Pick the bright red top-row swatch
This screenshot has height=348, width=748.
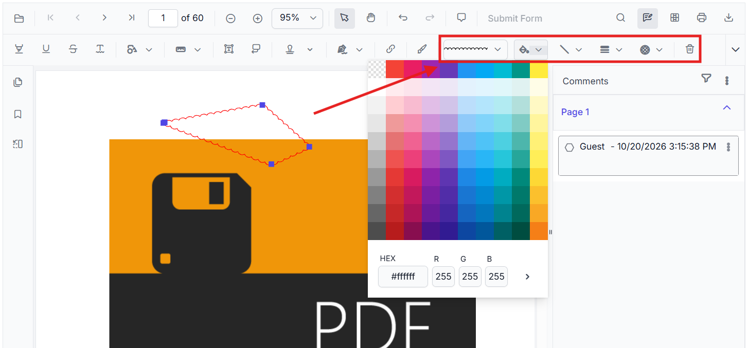click(395, 69)
